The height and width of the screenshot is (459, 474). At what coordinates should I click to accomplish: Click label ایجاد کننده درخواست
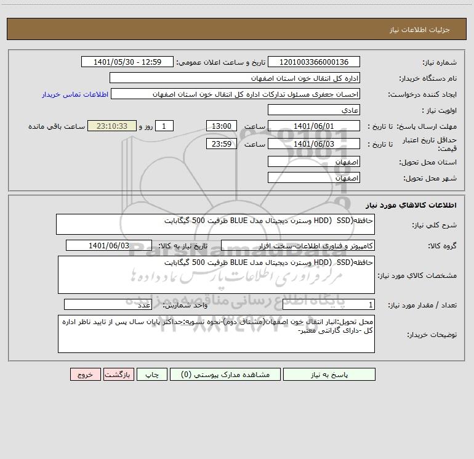[x=422, y=95]
